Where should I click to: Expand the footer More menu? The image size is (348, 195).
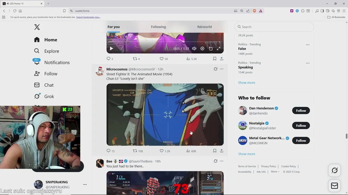(x=275, y=172)
